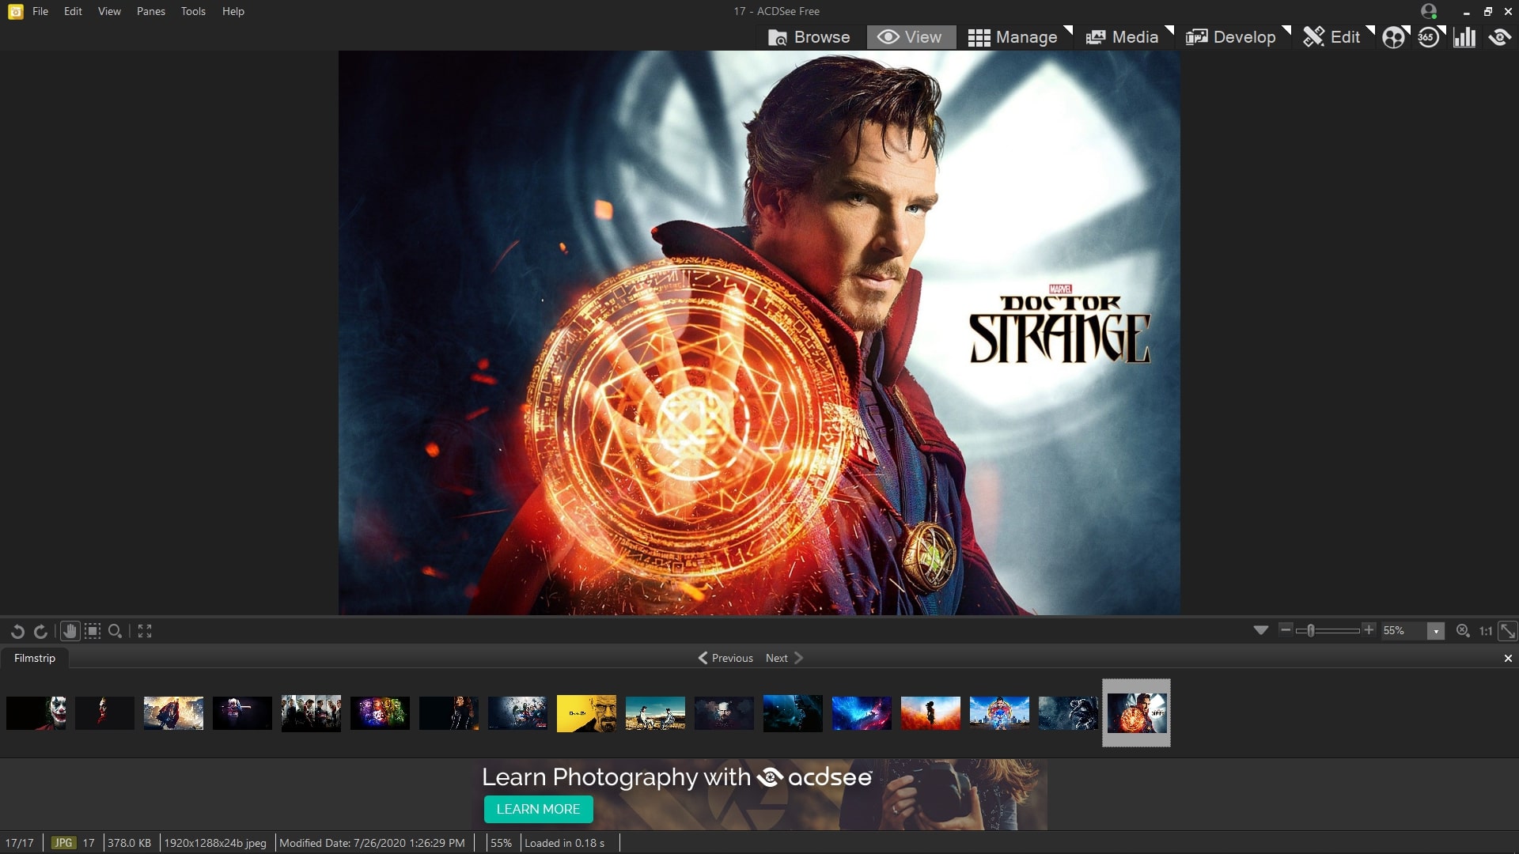Open the File menu
This screenshot has width=1519, height=854.
40,11
